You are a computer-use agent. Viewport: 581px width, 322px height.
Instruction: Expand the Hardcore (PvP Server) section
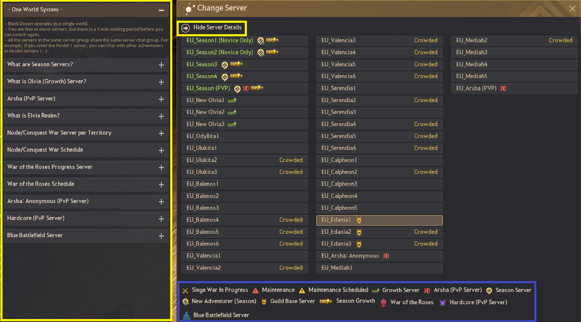pos(161,219)
